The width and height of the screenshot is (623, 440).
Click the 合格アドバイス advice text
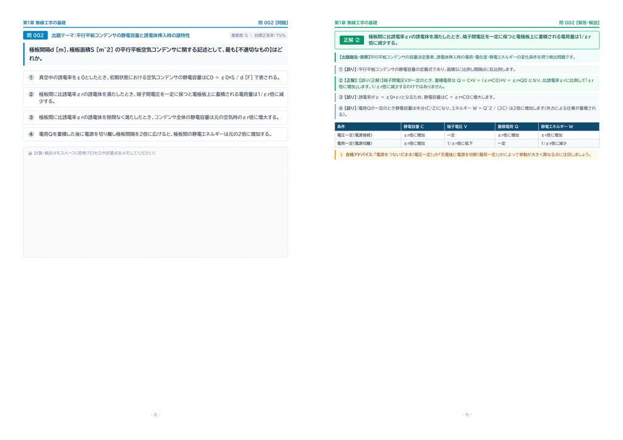468,155
